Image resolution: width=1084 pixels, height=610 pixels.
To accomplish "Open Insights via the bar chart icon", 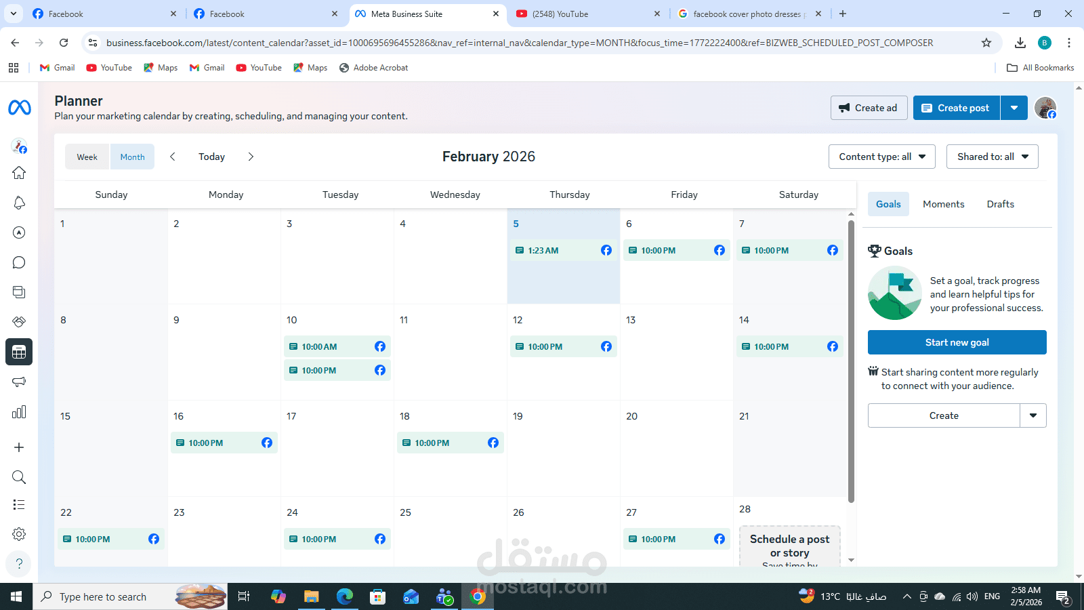I will 19,411.
